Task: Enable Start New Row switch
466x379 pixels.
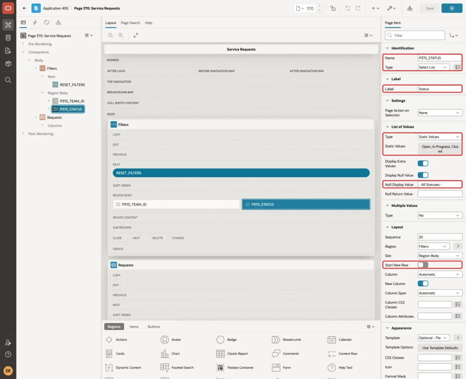Action: click(423, 265)
